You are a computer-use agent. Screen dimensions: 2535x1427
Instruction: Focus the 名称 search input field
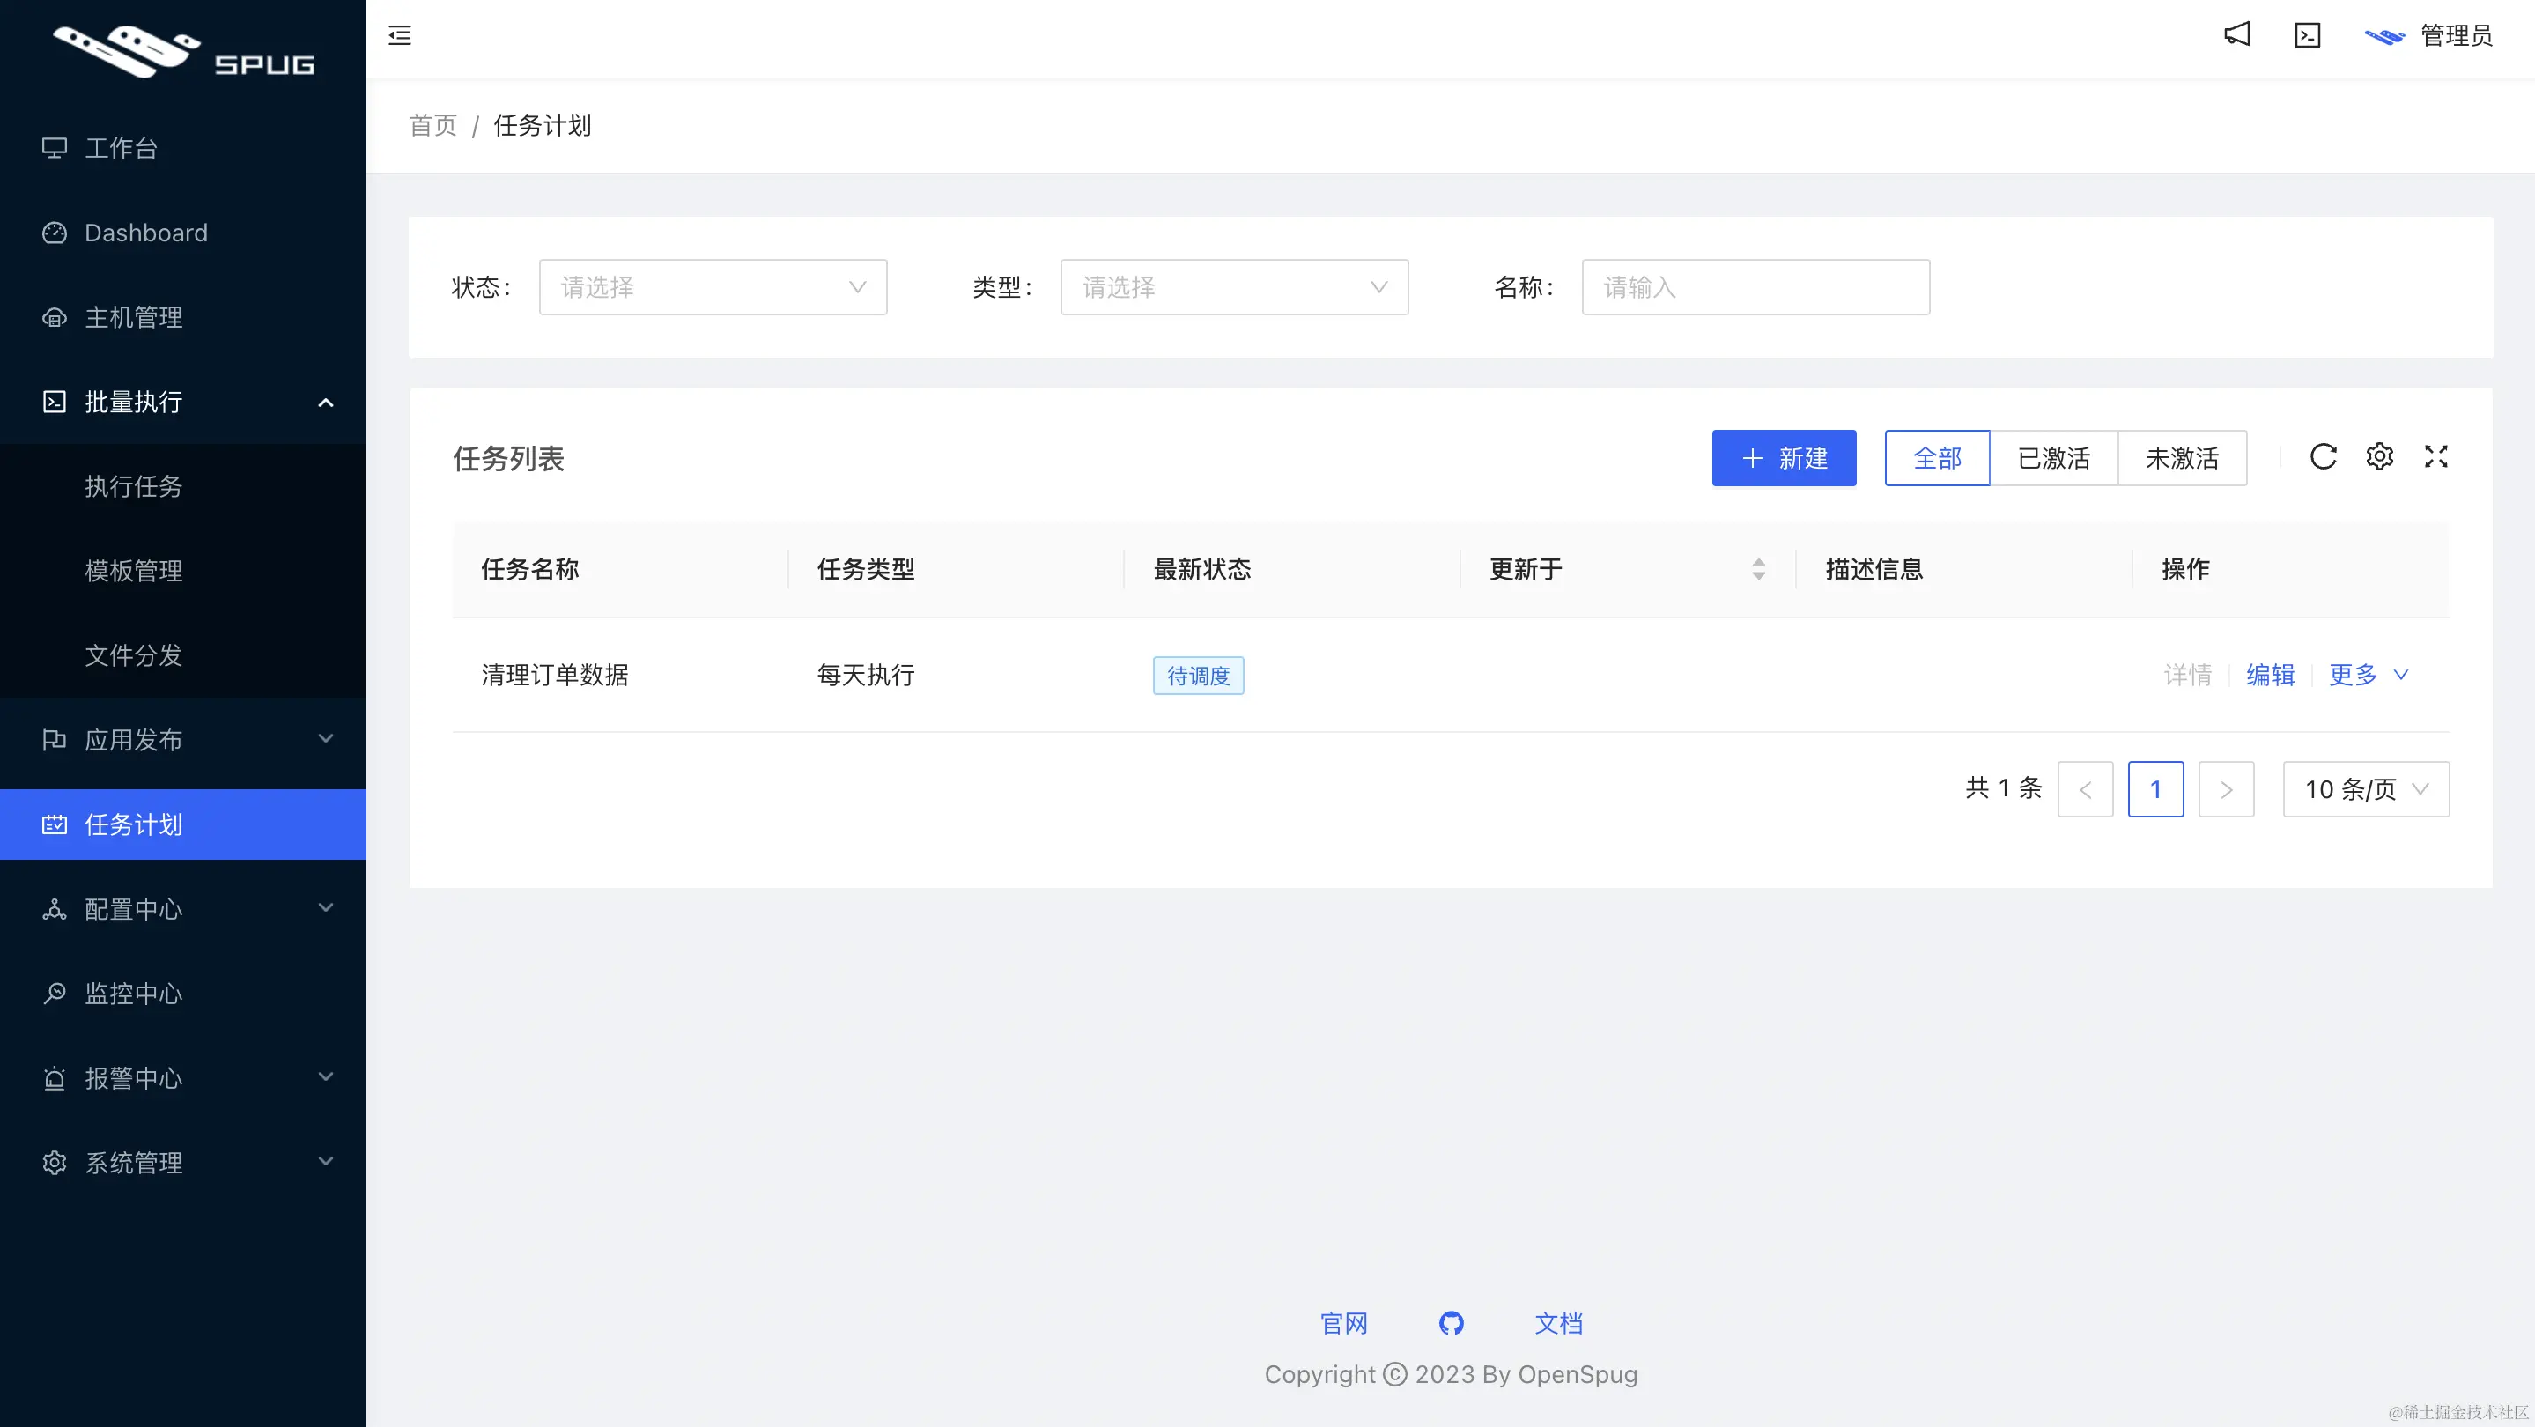1755,287
